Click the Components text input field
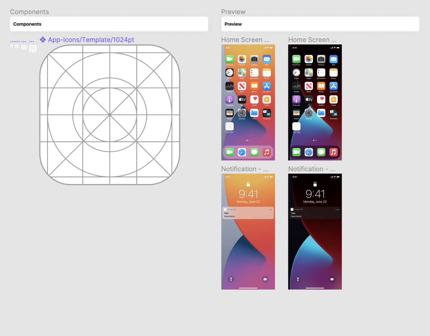The image size is (430, 336). coord(109,24)
